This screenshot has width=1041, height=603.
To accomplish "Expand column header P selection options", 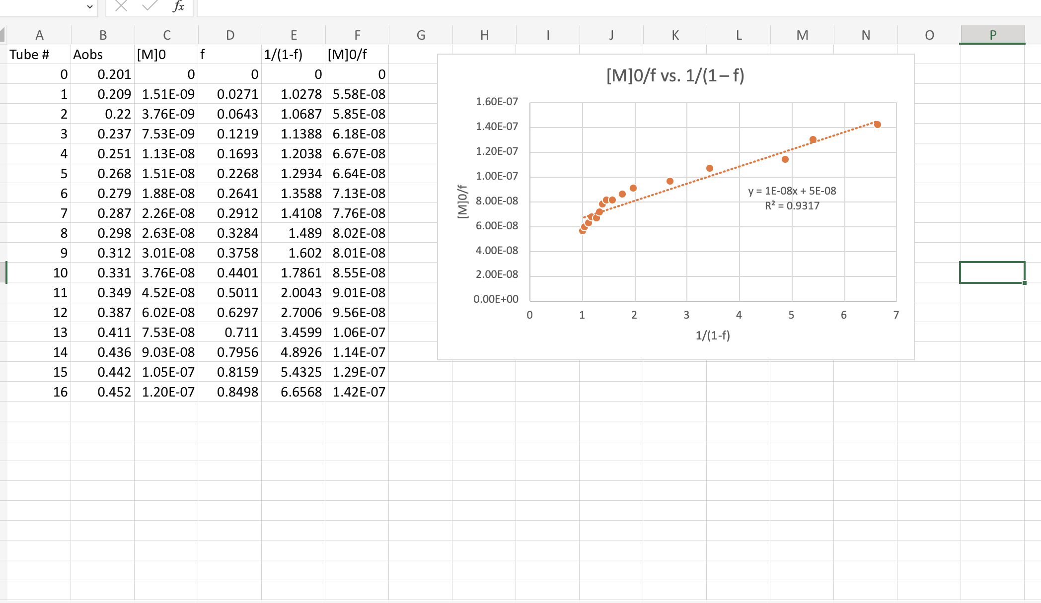I will coord(993,35).
